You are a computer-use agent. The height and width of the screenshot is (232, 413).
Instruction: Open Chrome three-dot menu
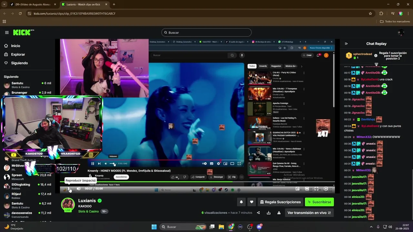[x=408, y=14]
